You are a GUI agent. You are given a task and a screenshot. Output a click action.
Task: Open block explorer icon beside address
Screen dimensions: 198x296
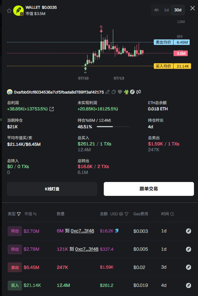pos(132,92)
